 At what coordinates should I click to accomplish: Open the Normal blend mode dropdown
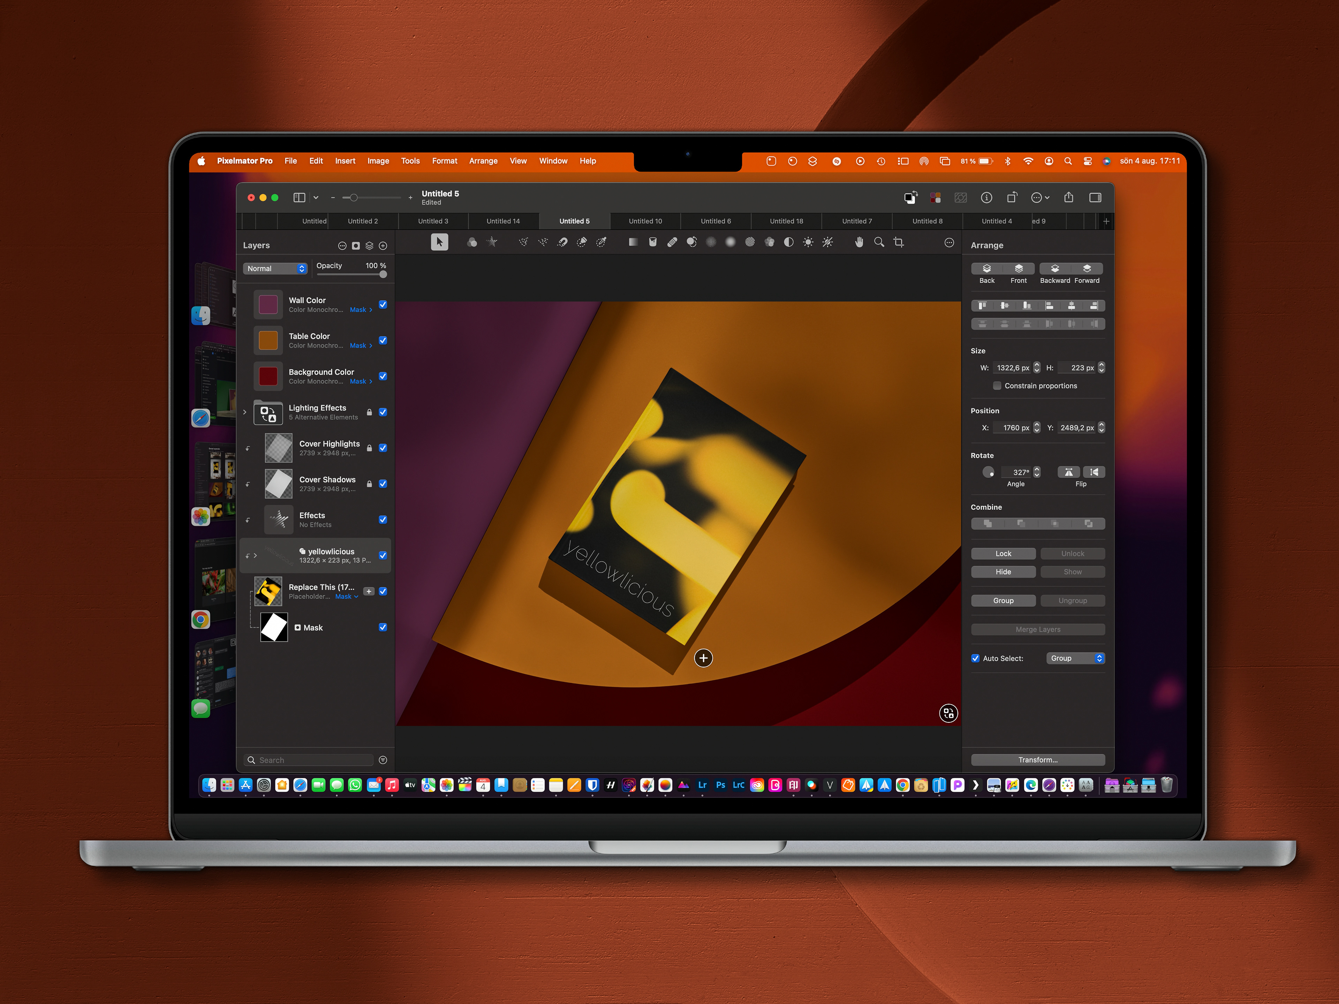pyautogui.click(x=275, y=269)
